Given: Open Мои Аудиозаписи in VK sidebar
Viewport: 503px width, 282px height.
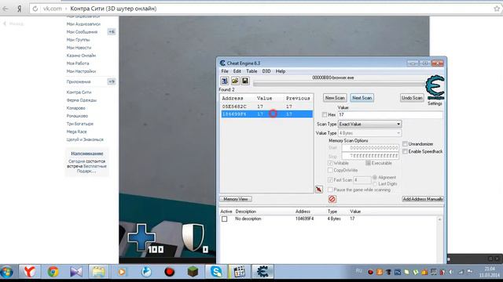Looking at the screenshot, I should pos(83,24).
